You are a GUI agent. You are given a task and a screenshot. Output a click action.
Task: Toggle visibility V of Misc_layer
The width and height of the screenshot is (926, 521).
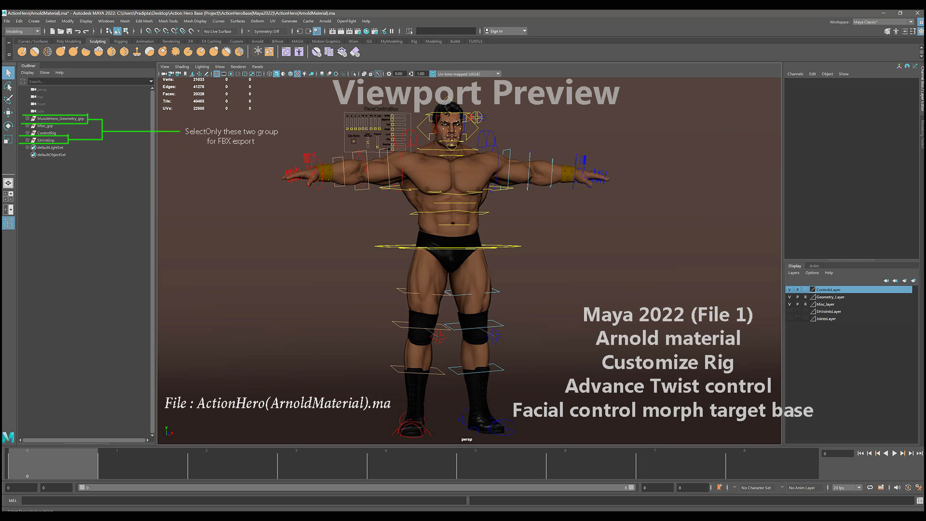790,304
